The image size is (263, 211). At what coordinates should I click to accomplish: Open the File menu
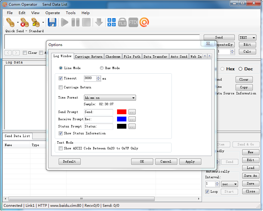(x=10, y=13)
